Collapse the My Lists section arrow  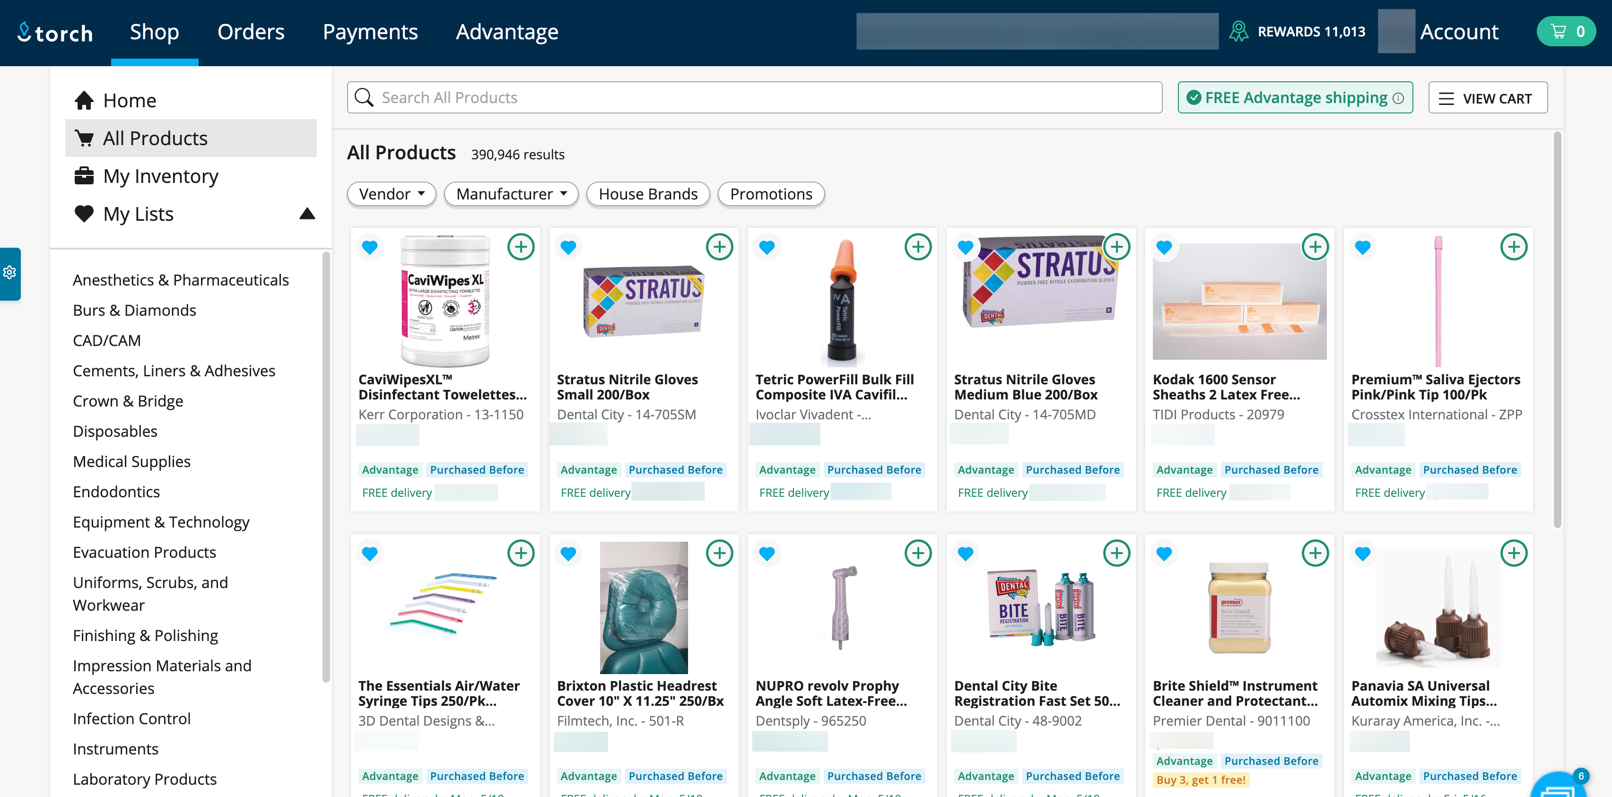(306, 214)
